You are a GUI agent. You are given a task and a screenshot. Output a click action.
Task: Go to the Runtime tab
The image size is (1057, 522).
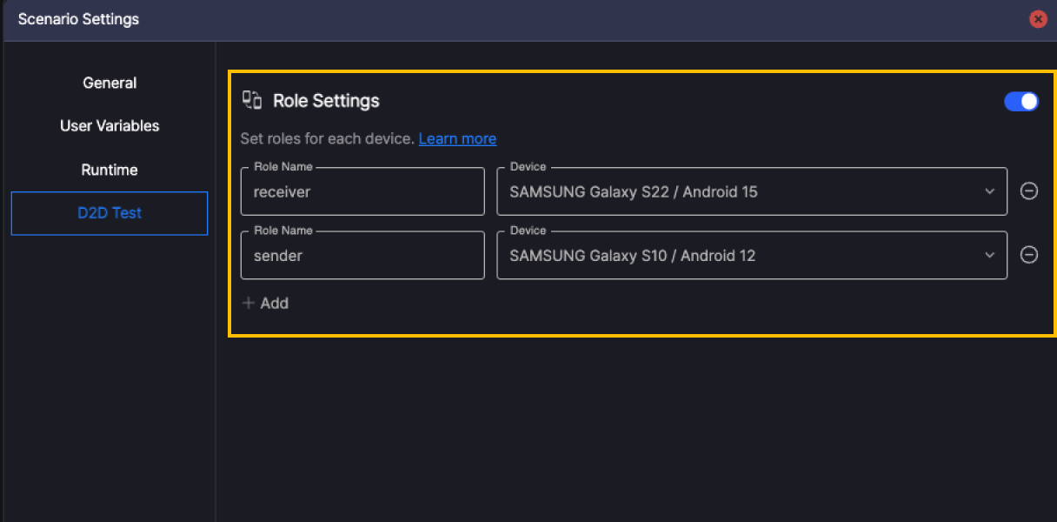click(110, 170)
